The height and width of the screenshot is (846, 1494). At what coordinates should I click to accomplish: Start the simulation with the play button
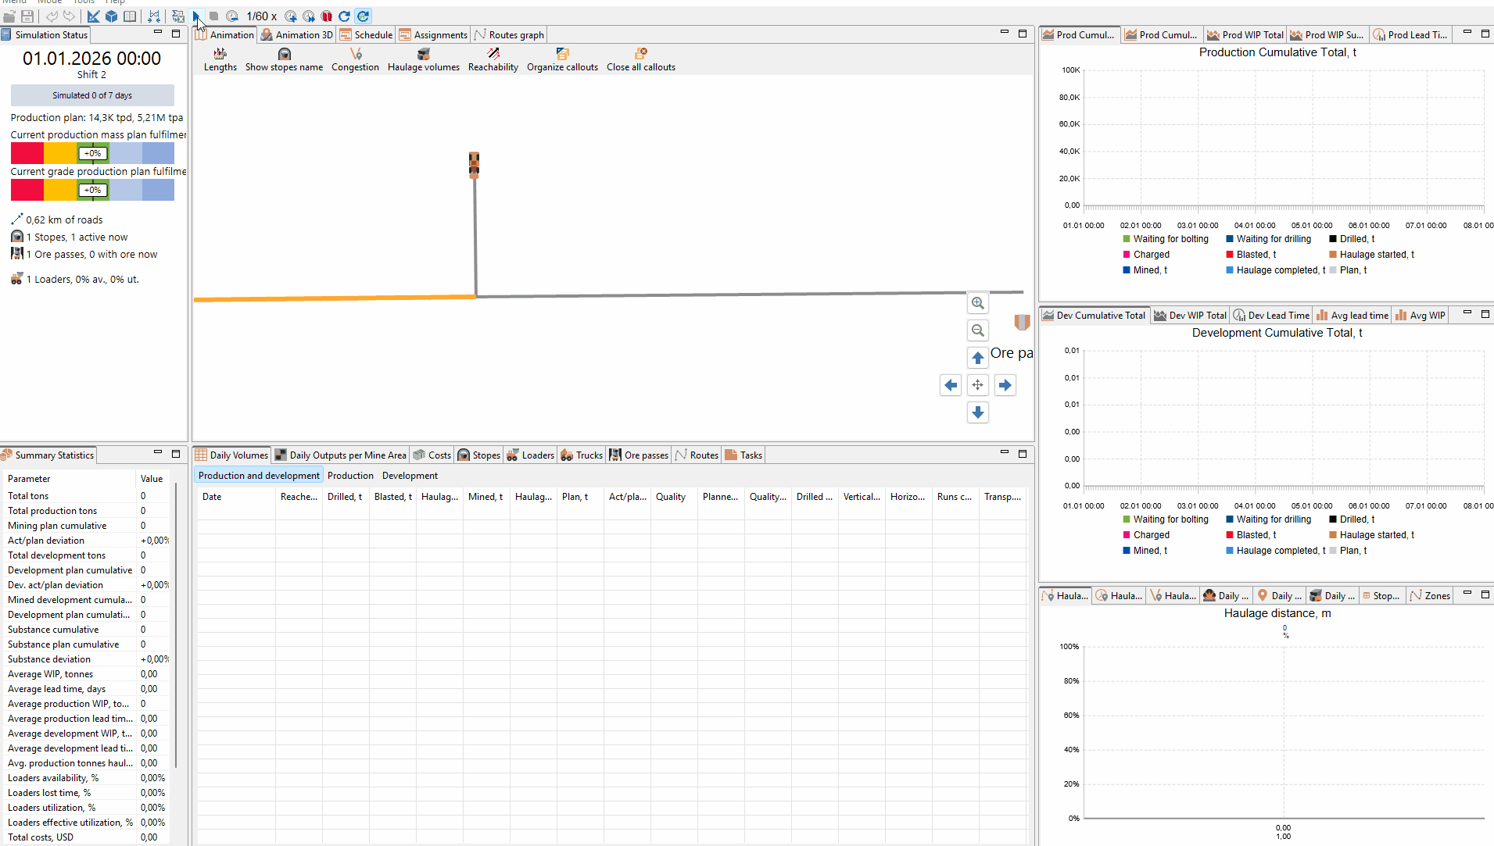pyautogui.click(x=196, y=16)
